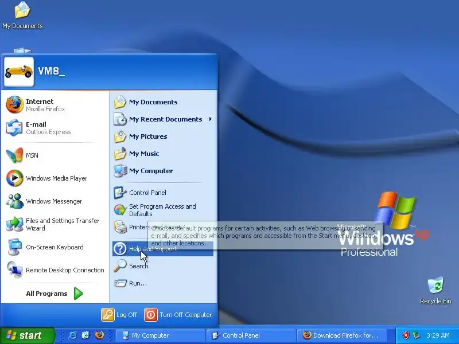Click the red Turn Off Computer power icon
Image resolution: width=459 pixels, height=344 pixels.
click(x=151, y=315)
